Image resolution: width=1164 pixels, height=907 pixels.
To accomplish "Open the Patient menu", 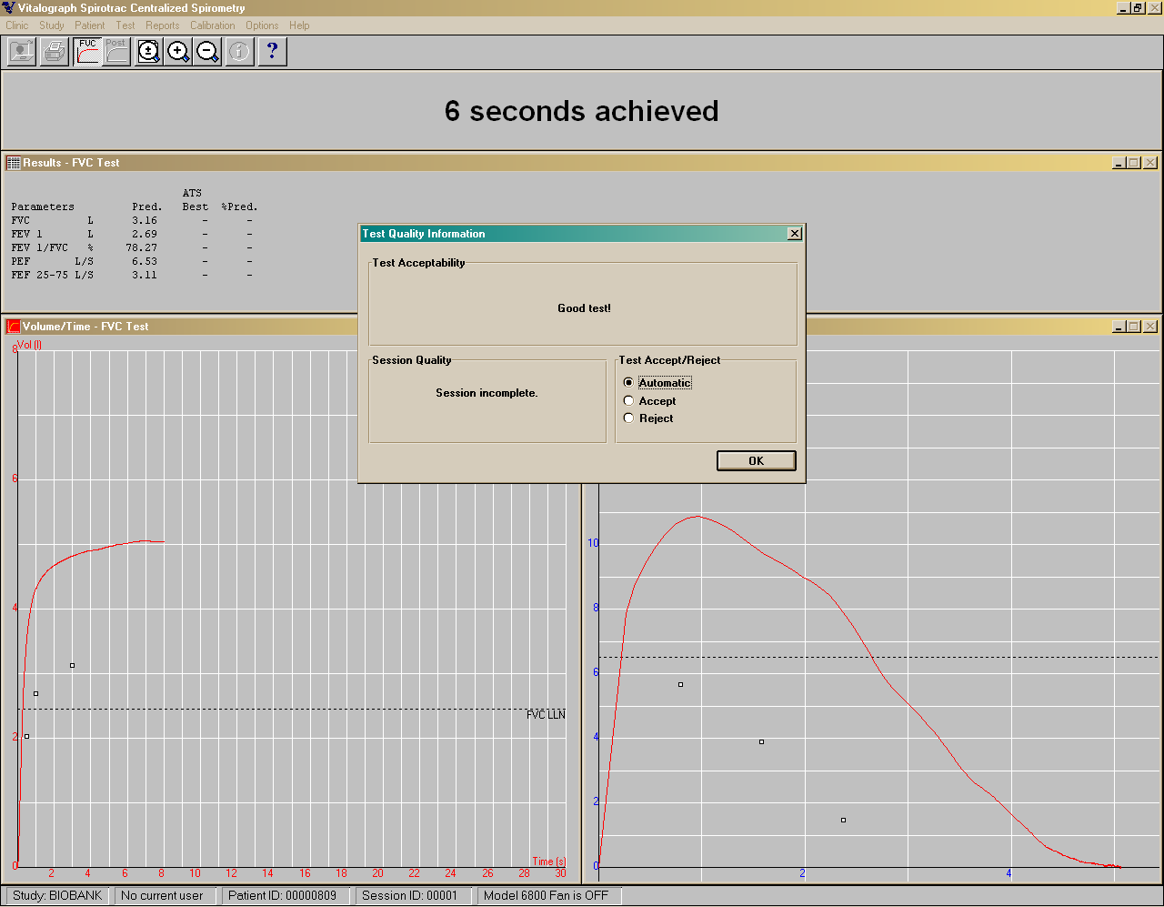I will pyautogui.click(x=89, y=25).
